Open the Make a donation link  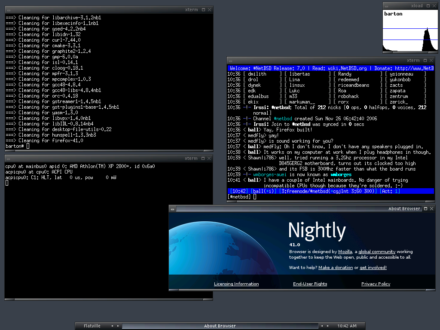(x=336, y=267)
